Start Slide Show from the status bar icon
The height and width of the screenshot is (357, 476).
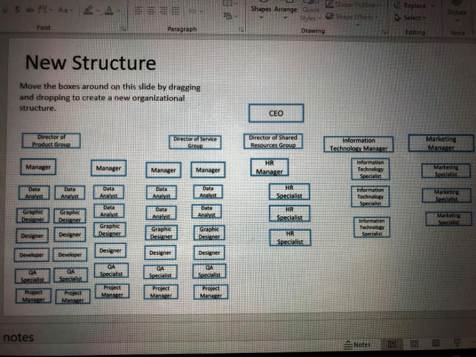458,343
